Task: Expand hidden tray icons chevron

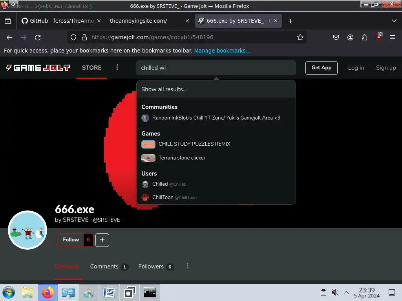Action: point(346,292)
